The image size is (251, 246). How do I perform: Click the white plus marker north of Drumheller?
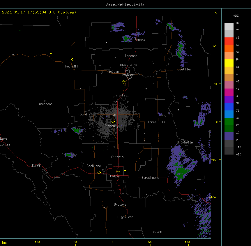[178, 110]
